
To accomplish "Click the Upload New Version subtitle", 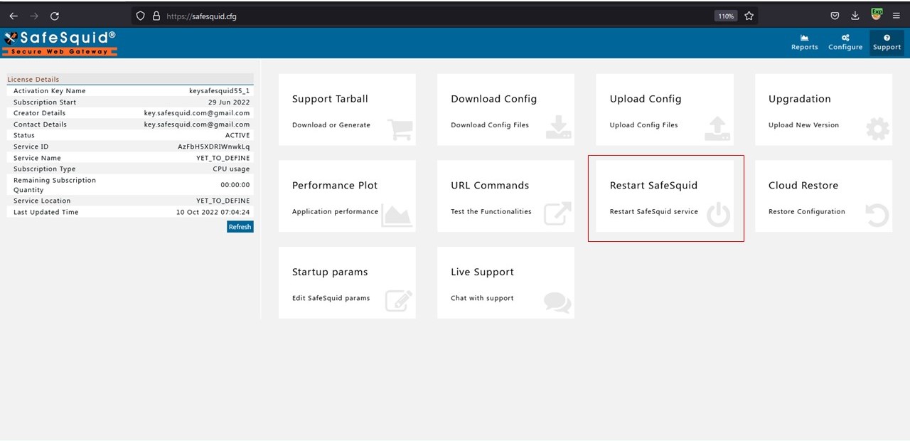I will pos(803,125).
